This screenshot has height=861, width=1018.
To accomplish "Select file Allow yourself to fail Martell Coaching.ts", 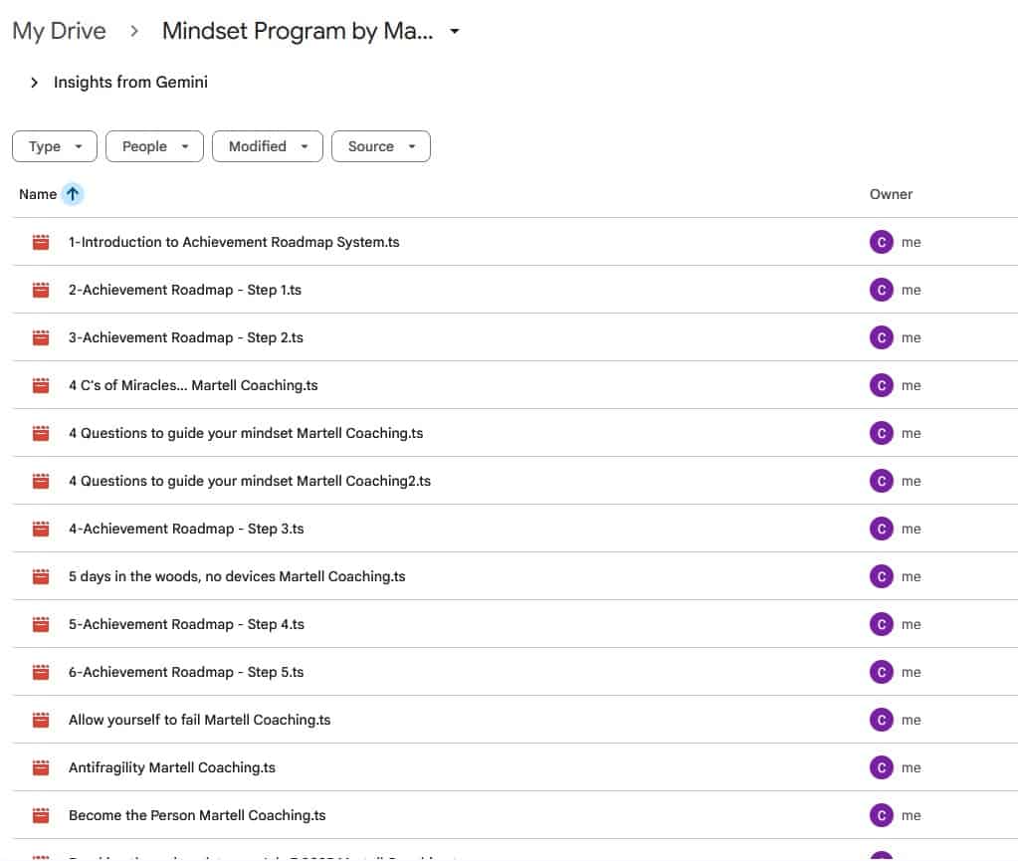I will coord(199,720).
